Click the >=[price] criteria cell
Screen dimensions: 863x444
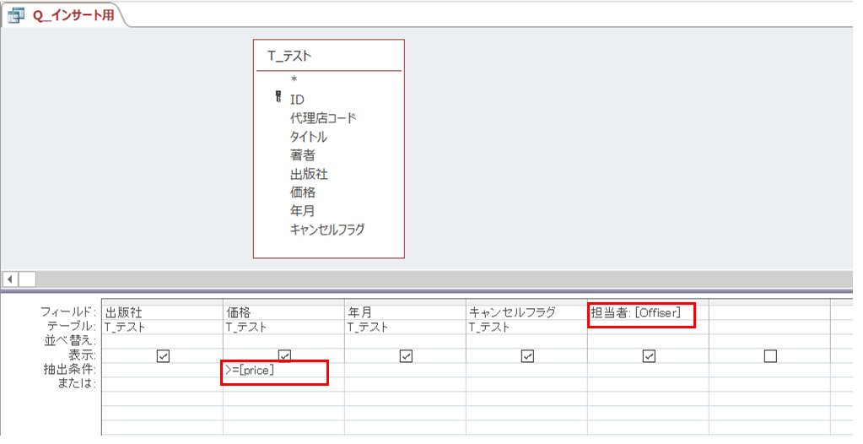tap(284, 371)
